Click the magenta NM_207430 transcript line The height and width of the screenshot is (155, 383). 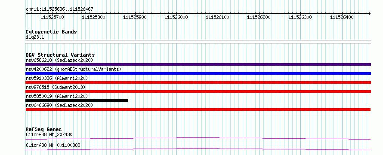pyautogui.click(x=198, y=138)
